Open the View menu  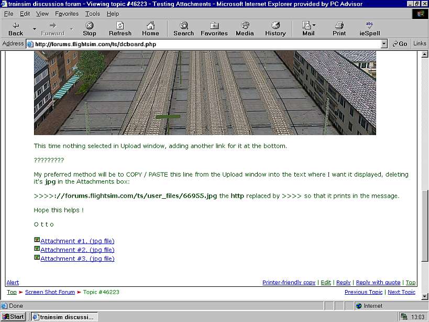coord(42,14)
